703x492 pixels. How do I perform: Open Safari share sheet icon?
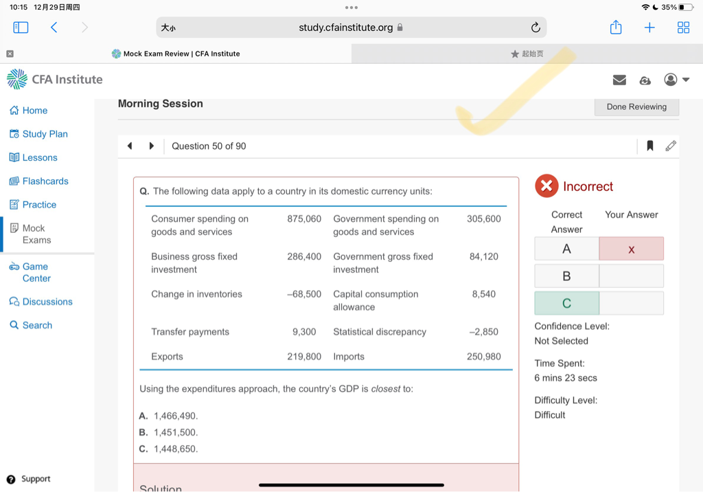[x=616, y=27]
